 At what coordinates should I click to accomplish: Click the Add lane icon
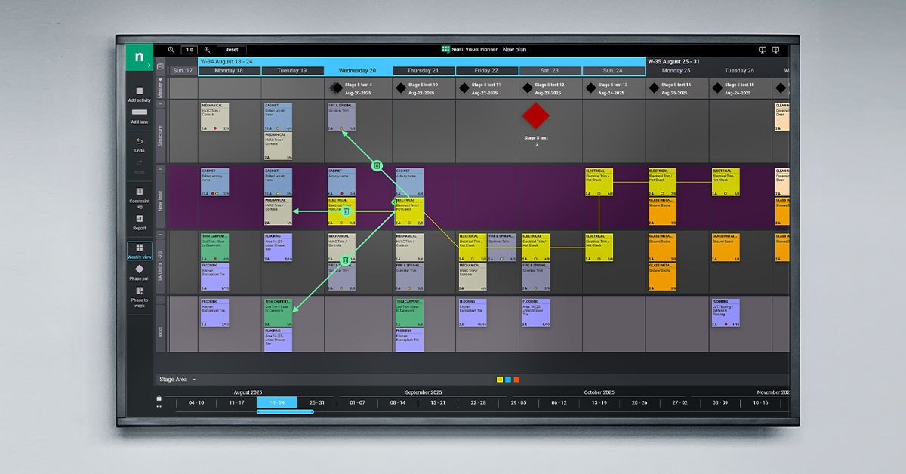(139, 113)
